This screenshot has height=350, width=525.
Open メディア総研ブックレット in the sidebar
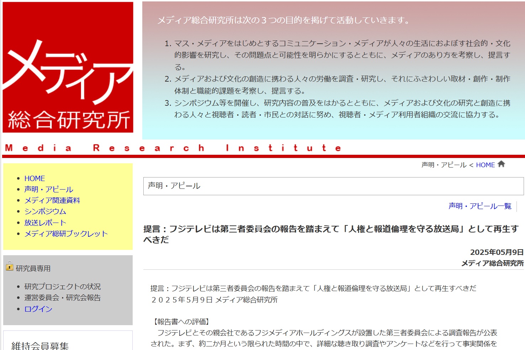point(66,234)
